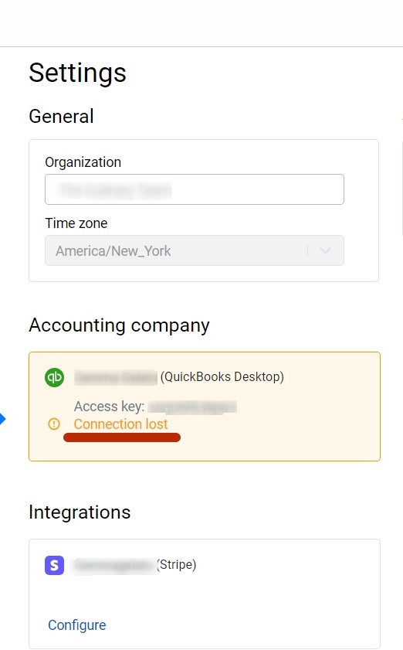This screenshot has width=403, height=650.
Task: Click the blue arrow marker at left edge
Action: point(2,419)
